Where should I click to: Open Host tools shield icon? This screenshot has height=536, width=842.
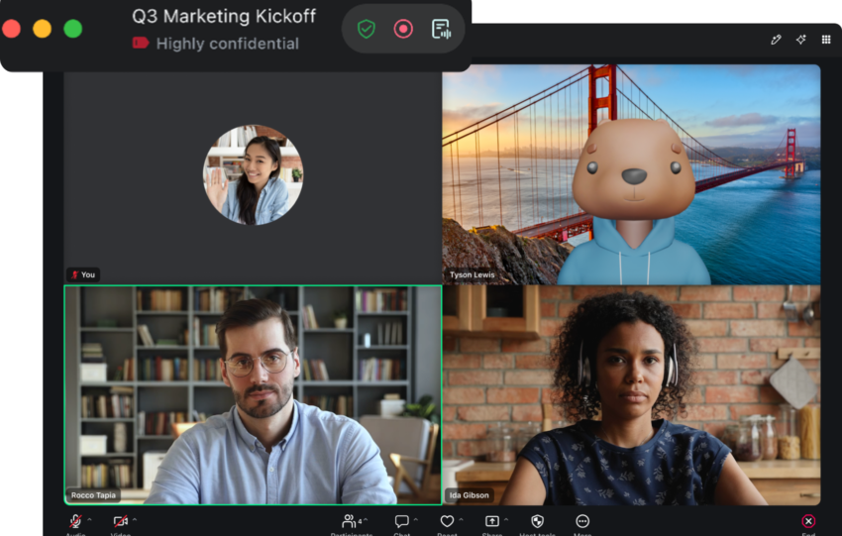[x=537, y=521]
